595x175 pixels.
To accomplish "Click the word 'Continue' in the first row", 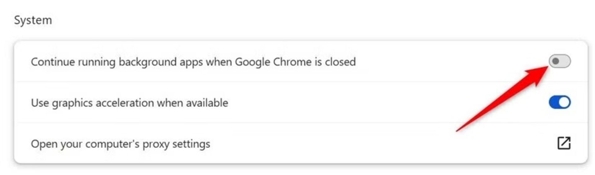I will tap(53, 62).
